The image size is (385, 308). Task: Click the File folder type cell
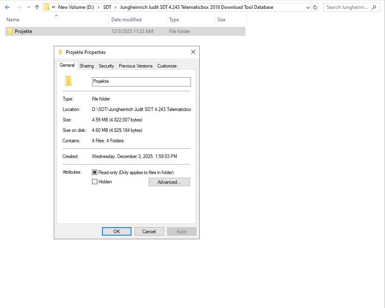[x=180, y=31]
